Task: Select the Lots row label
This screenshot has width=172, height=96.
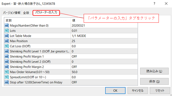Action: pos(13,31)
